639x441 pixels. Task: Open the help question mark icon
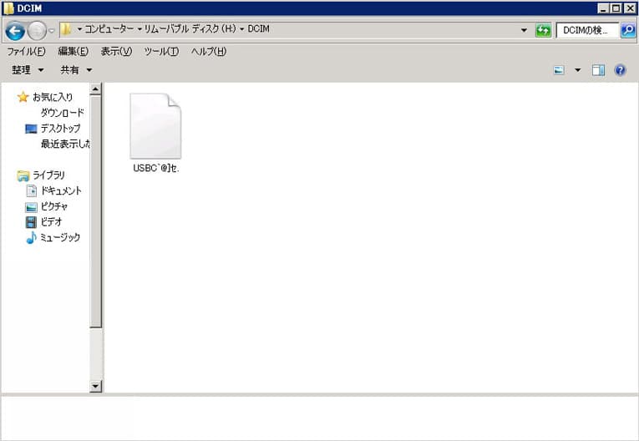[x=620, y=70]
